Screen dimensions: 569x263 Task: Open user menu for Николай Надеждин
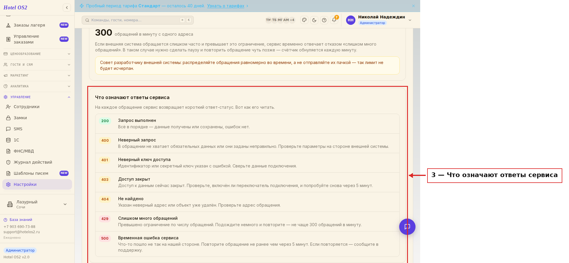click(379, 20)
